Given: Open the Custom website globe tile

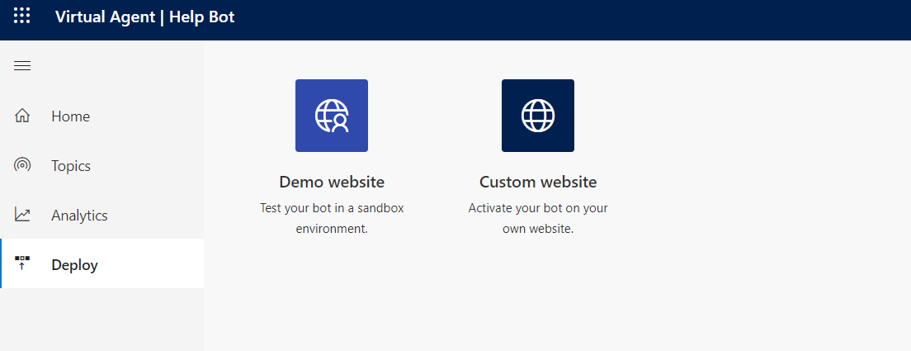Looking at the screenshot, I should tap(537, 116).
